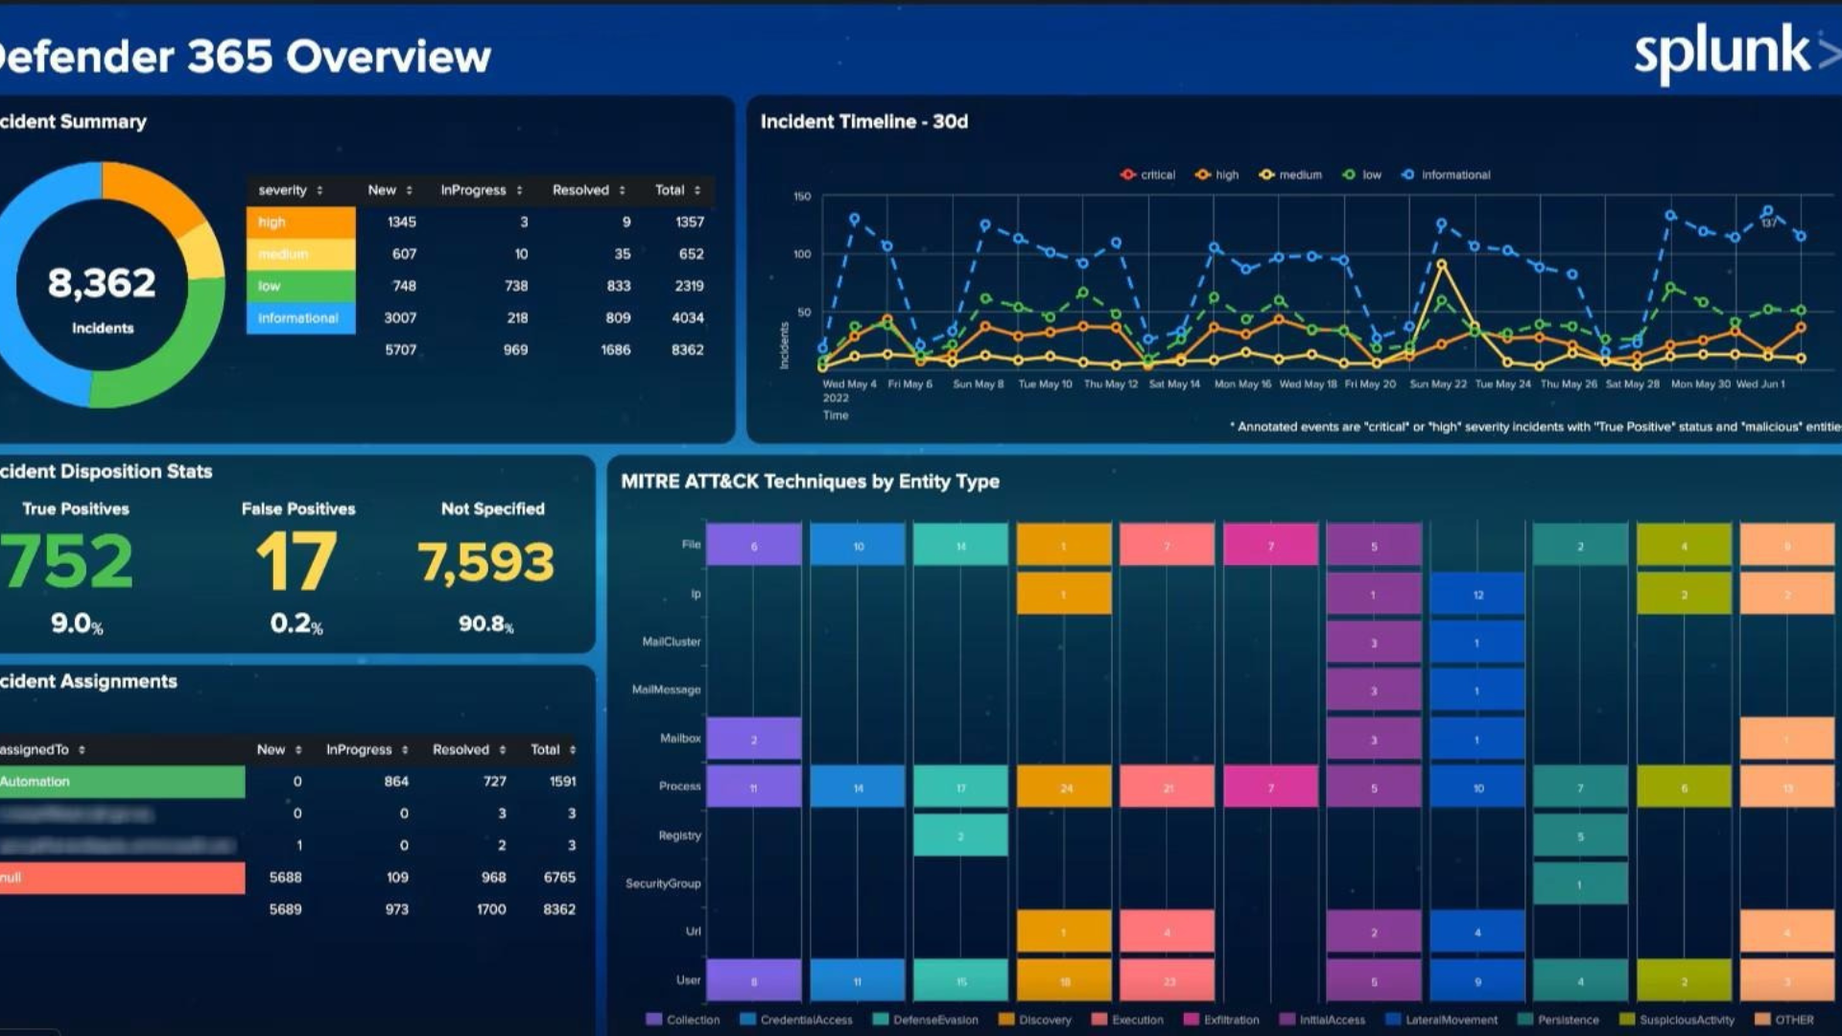Select the InitialAccess legend swatch

pos(1287,1019)
